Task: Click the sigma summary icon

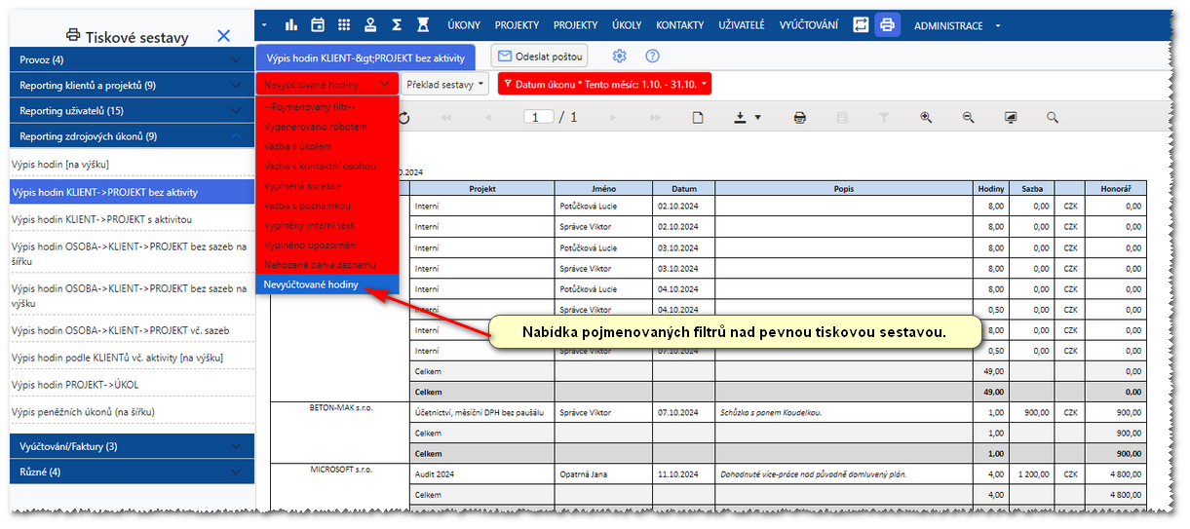Action: [x=397, y=25]
